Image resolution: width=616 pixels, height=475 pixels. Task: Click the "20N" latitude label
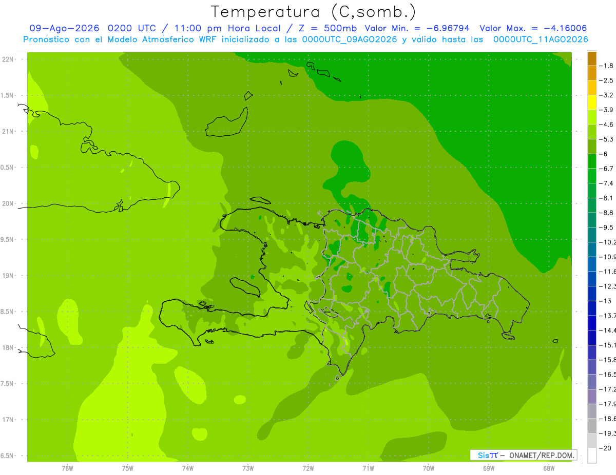[8, 203]
